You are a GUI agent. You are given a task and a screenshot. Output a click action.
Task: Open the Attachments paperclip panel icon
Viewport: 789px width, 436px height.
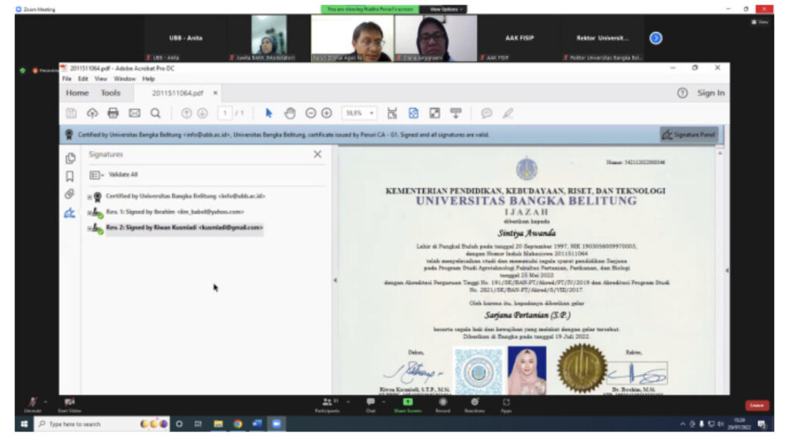70,194
